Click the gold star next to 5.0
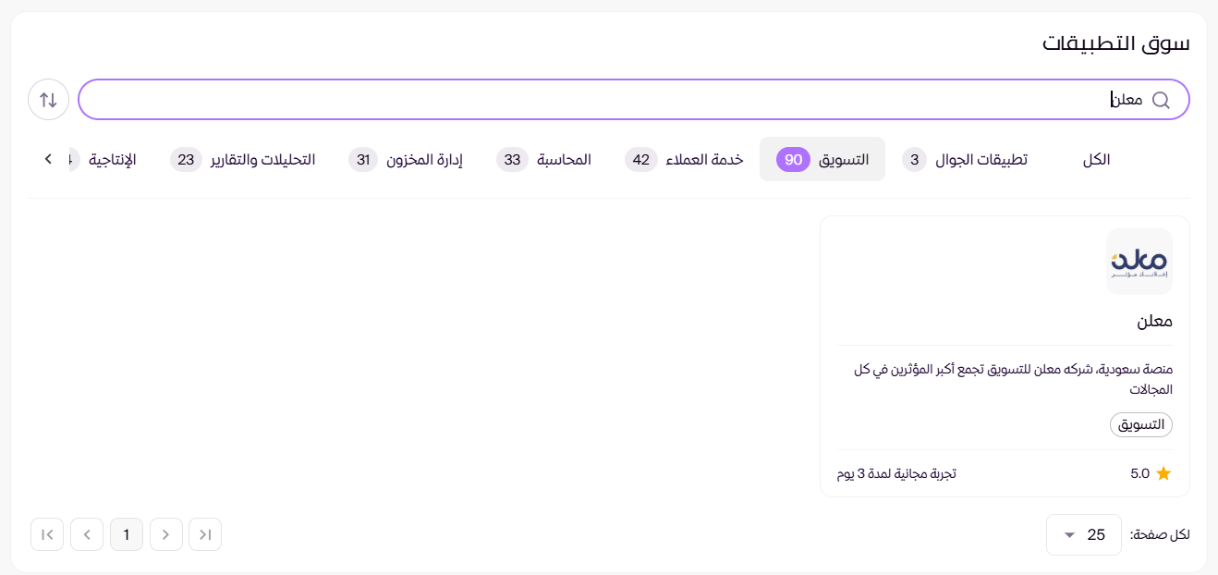The image size is (1218, 575). click(1163, 473)
